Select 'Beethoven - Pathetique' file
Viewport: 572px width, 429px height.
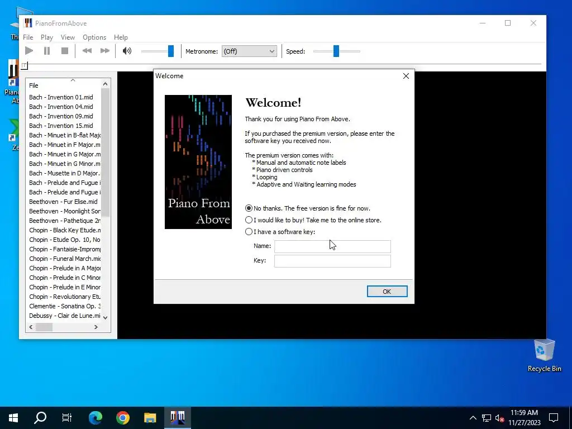[65, 220]
